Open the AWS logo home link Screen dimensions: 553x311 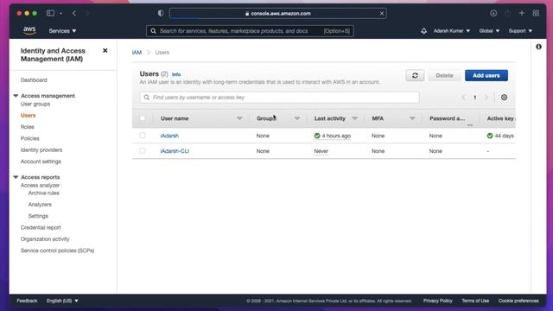[29, 31]
